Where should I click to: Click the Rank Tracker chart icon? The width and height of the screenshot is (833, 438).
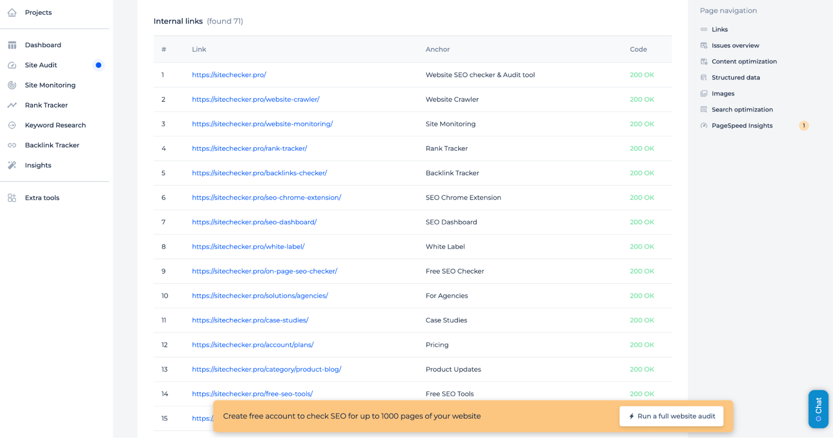click(12, 105)
